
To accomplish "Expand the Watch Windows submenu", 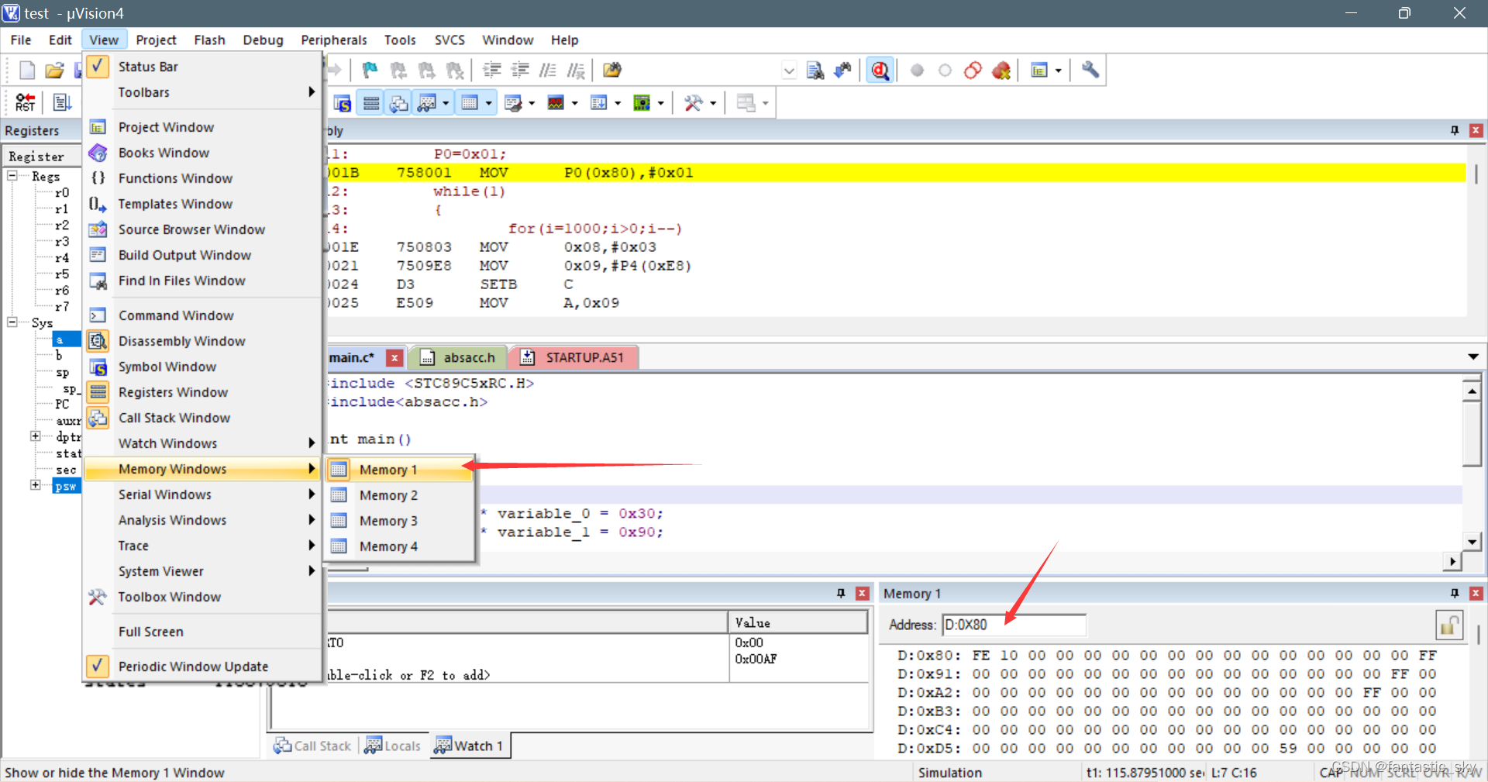I will tap(202, 443).
